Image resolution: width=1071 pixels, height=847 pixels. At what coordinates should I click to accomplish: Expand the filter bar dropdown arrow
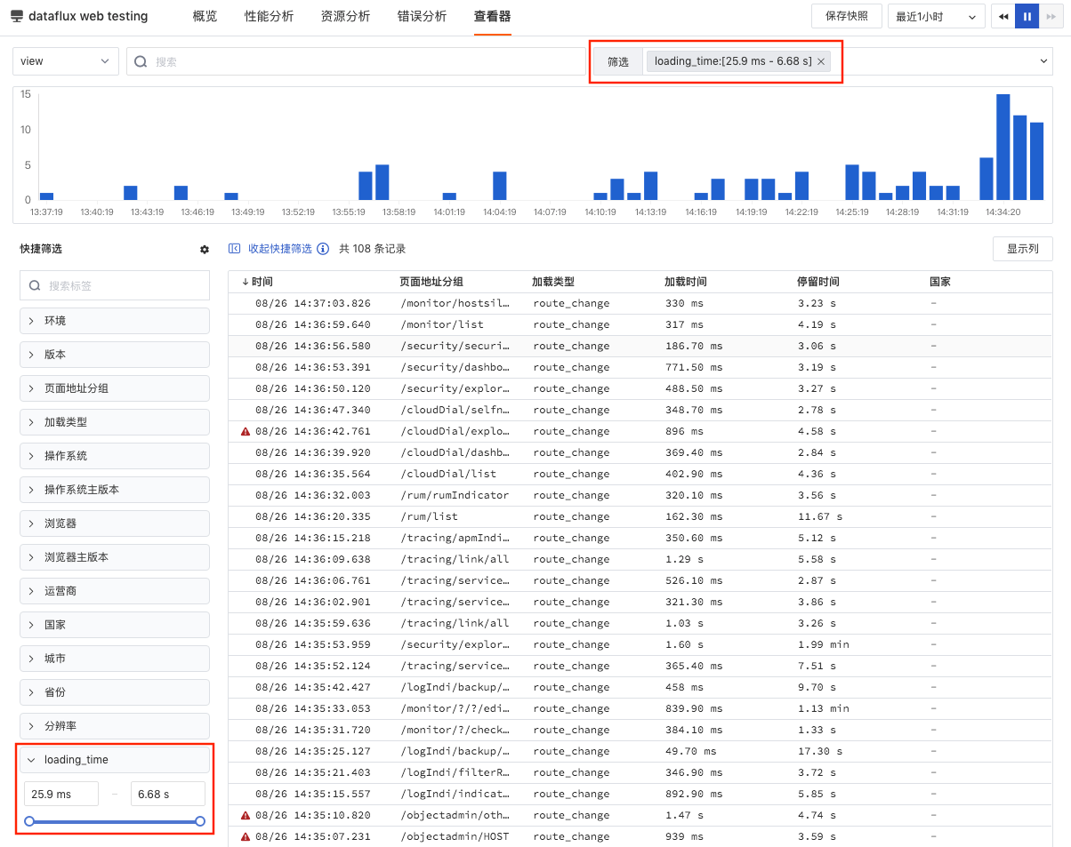point(1044,61)
